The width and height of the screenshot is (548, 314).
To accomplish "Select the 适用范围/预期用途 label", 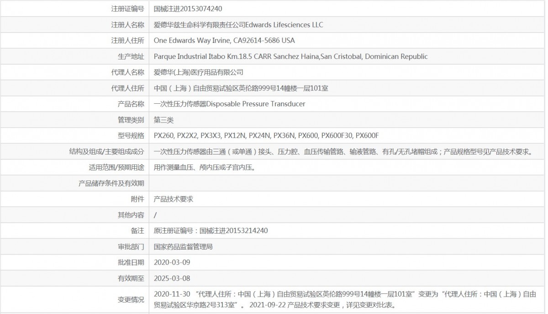I will (x=116, y=168).
